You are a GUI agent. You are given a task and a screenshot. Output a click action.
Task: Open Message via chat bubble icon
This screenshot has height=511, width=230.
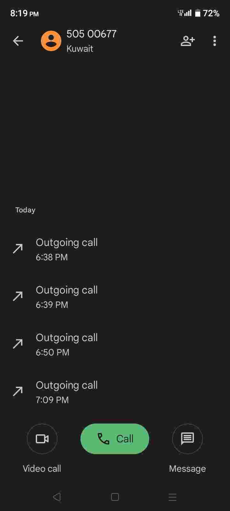(x=188, y=439)
